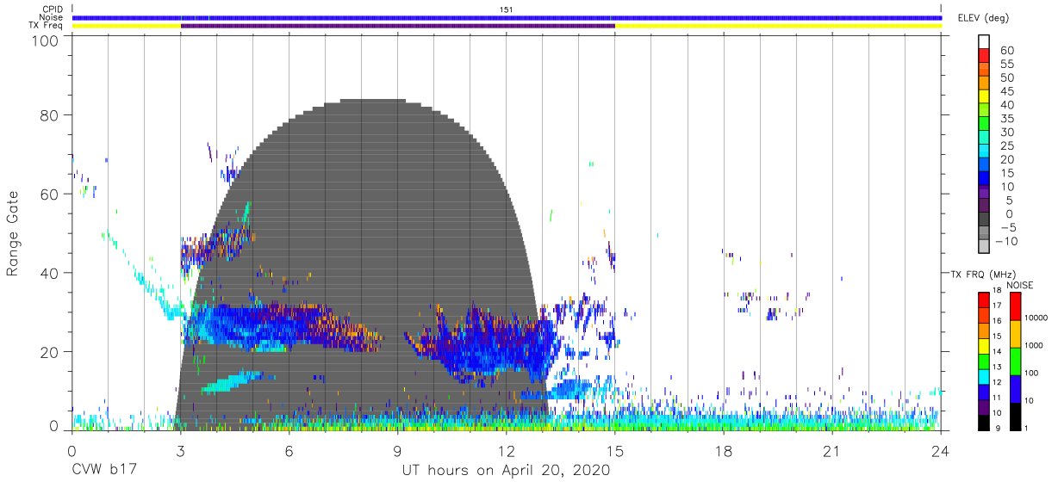The image size is (1058, 488).
Task: Select the dark gray ELEV cell between 0 and -5
Action: click(x=984, y=220)
